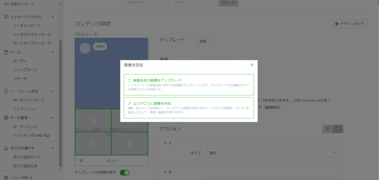The height and width of the screenshot is (180, 379).
Task: Click the トークルーム管理 section icon
Action: coord(6,91)
